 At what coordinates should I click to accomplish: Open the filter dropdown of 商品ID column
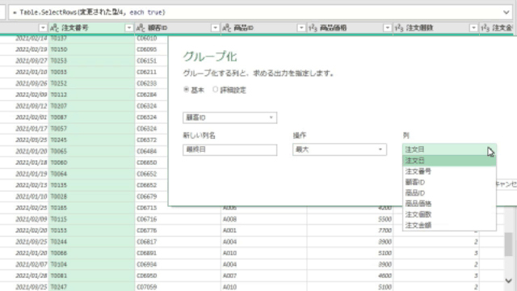[x=301, y=28]
